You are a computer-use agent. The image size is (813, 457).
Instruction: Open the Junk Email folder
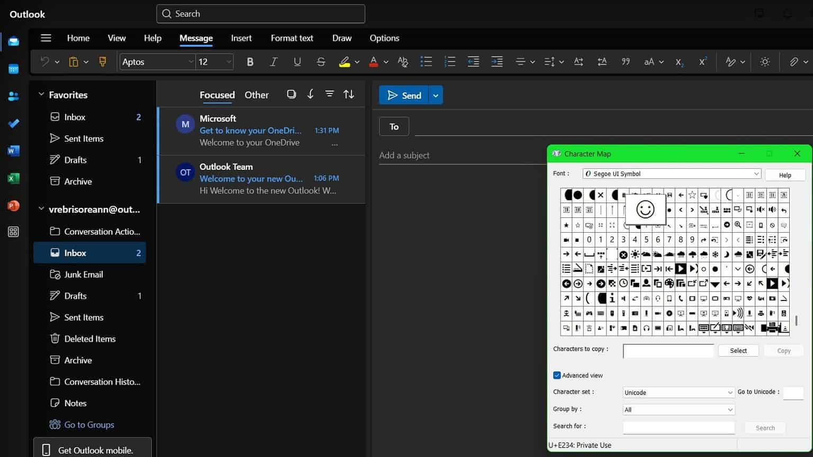point(90,275)
